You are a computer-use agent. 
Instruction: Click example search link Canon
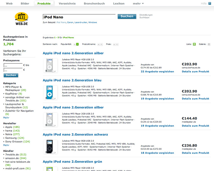click(70, 22)
